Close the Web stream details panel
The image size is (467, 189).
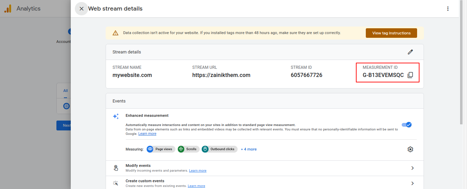(x=81, y=9)
